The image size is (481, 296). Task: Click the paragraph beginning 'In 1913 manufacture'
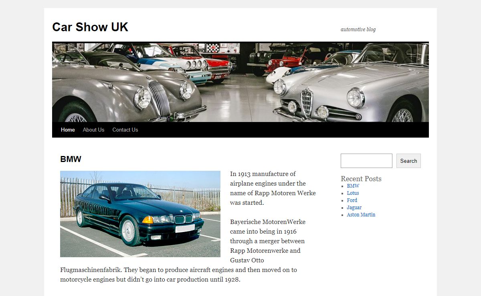pyautogui.click(x=273, y=188)
